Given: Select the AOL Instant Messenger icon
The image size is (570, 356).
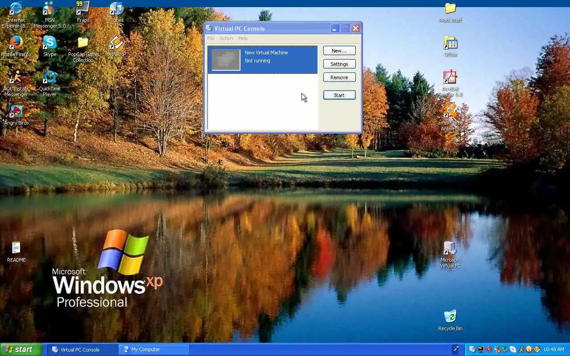Looking at the screenshot, I should pos(16,84).
